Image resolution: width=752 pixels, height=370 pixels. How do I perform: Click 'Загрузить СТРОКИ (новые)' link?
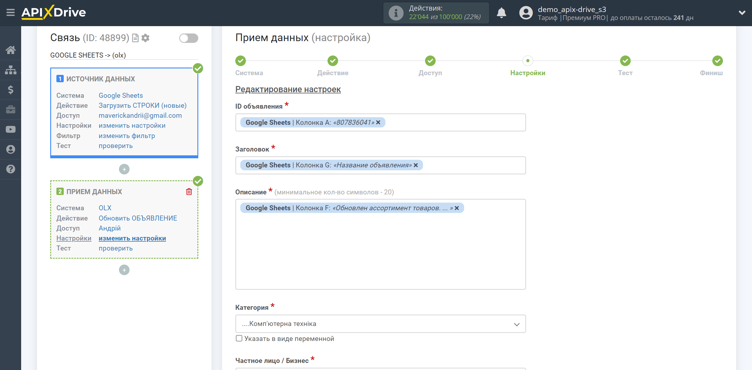142,105
